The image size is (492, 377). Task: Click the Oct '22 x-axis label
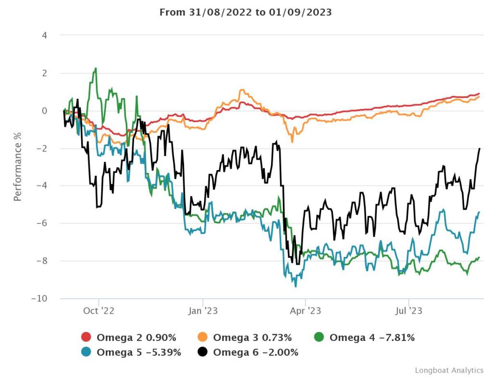point(98,311)
